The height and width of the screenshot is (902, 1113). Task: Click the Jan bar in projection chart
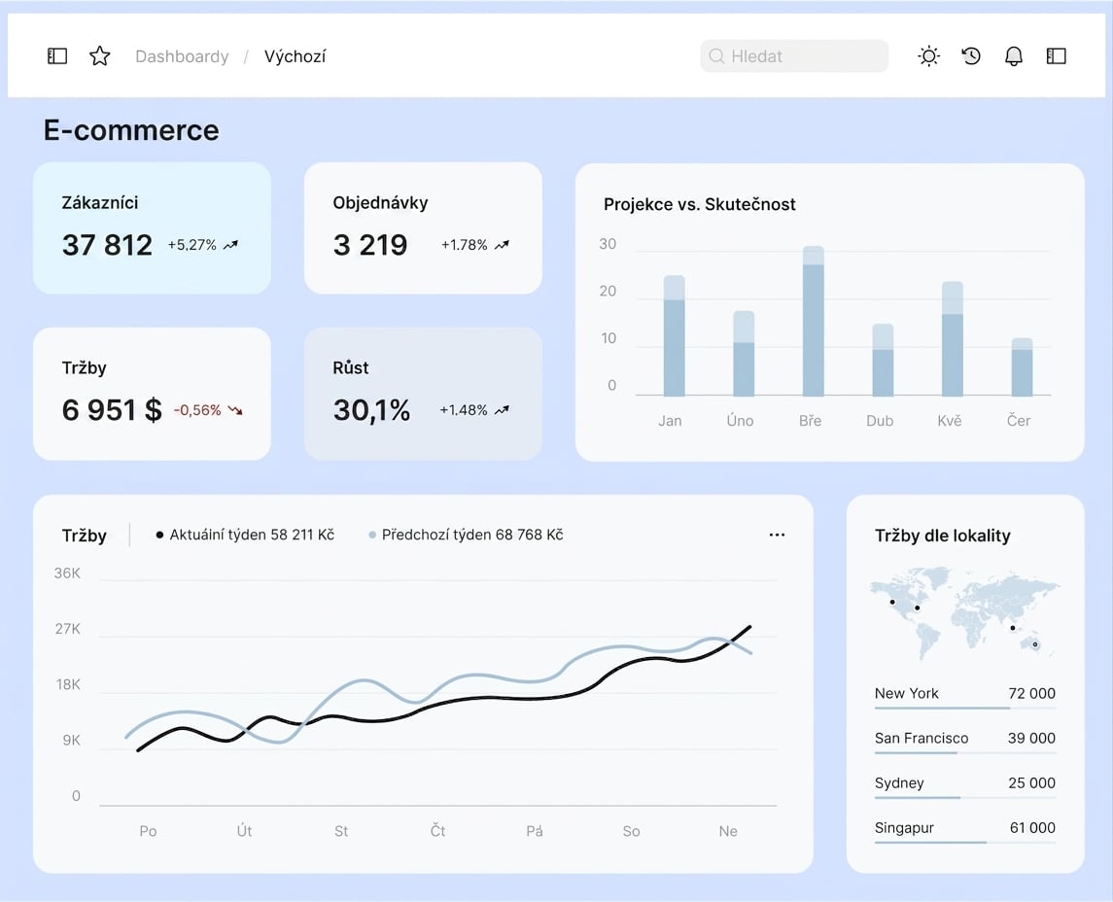tap(674, 335)
